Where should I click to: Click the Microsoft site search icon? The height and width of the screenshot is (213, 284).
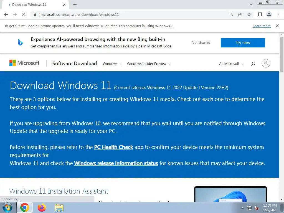253,64
